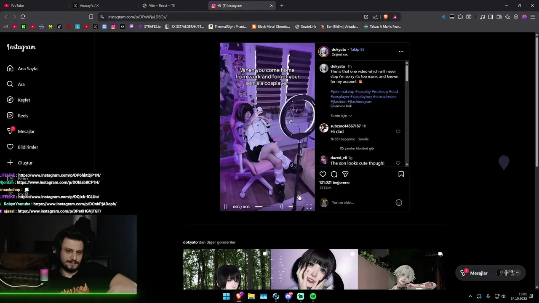The height and width of the screenshot is (303, 539).
Task: Reload the page
Action: tap(23, 17)
